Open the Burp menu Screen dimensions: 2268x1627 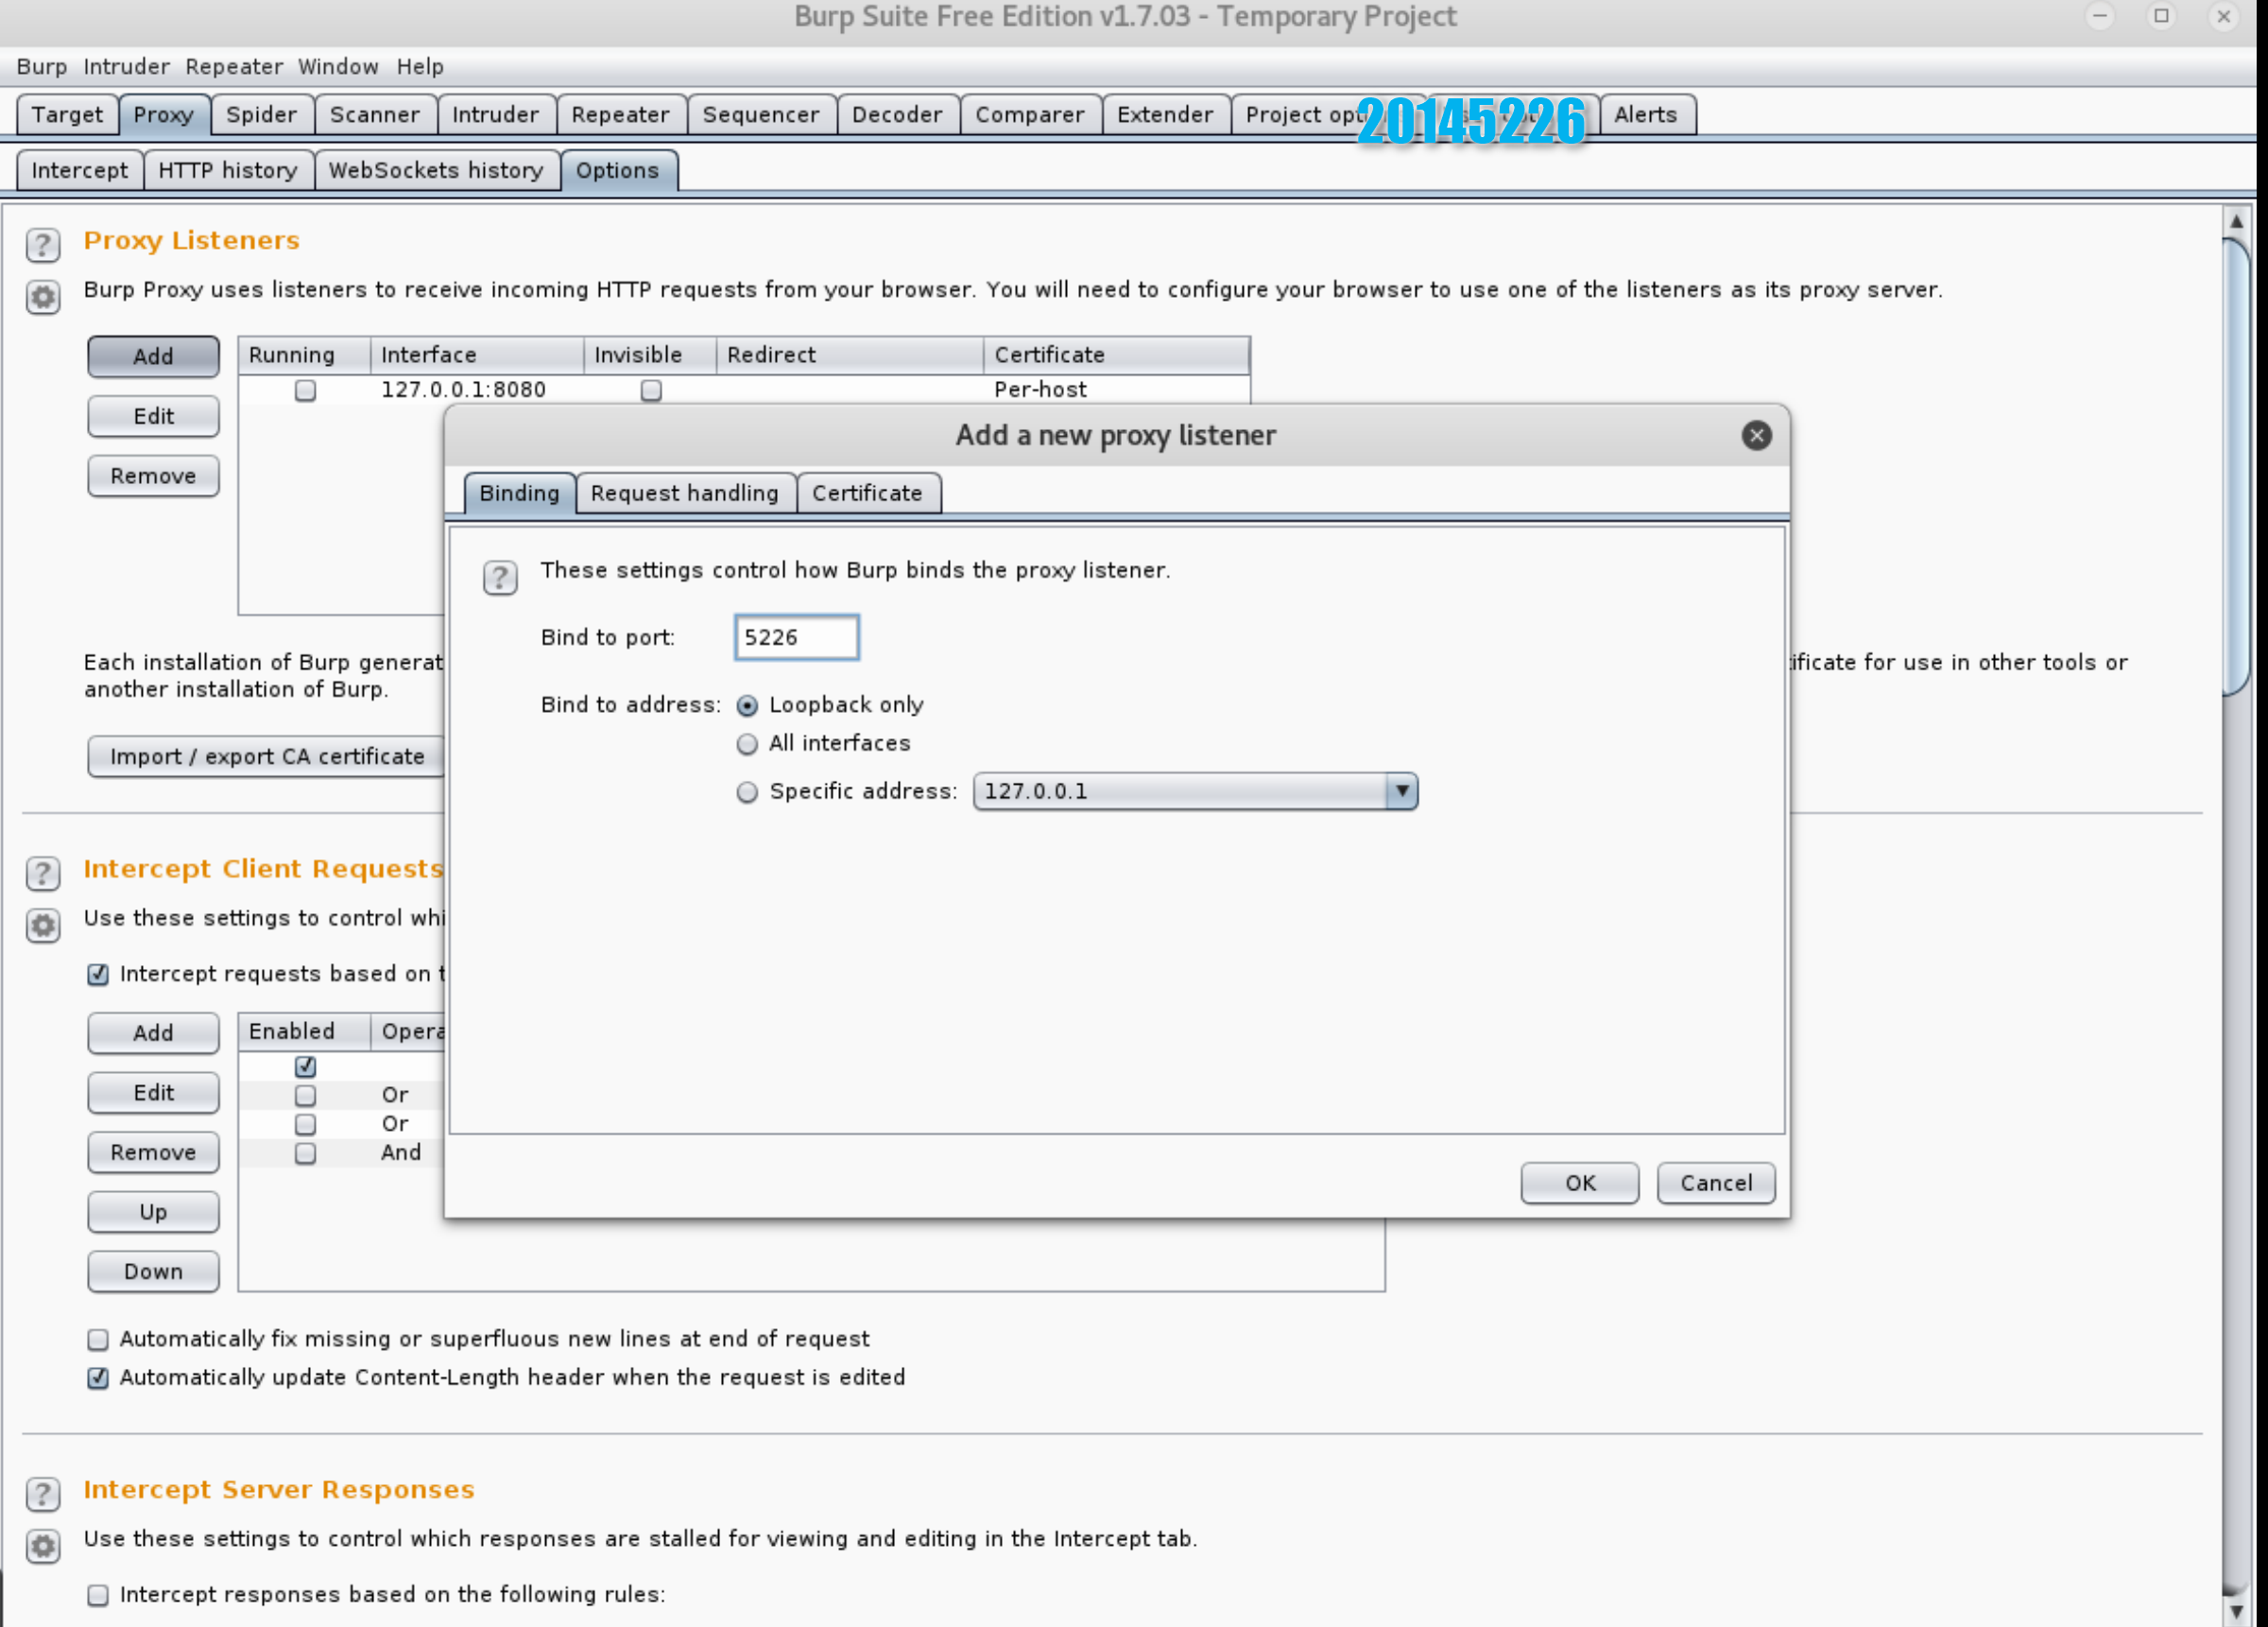click(x=42, y=67)
